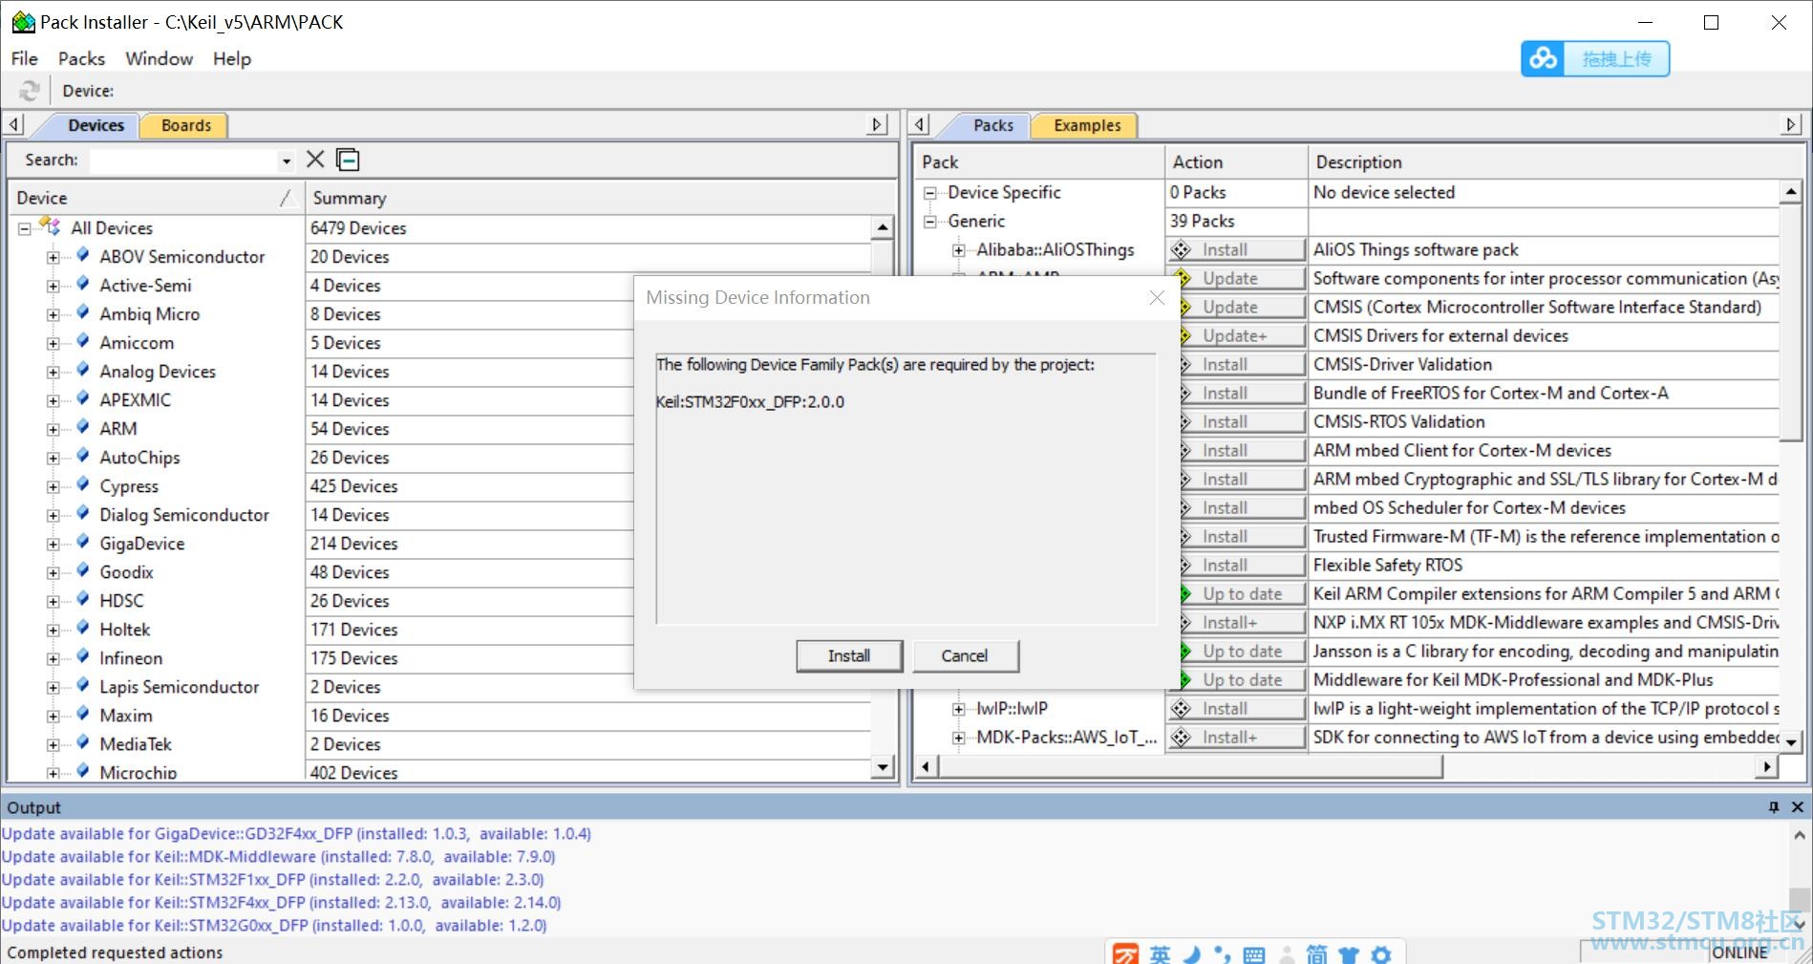Open the Help menu
1813x964 pixels.
232,58
